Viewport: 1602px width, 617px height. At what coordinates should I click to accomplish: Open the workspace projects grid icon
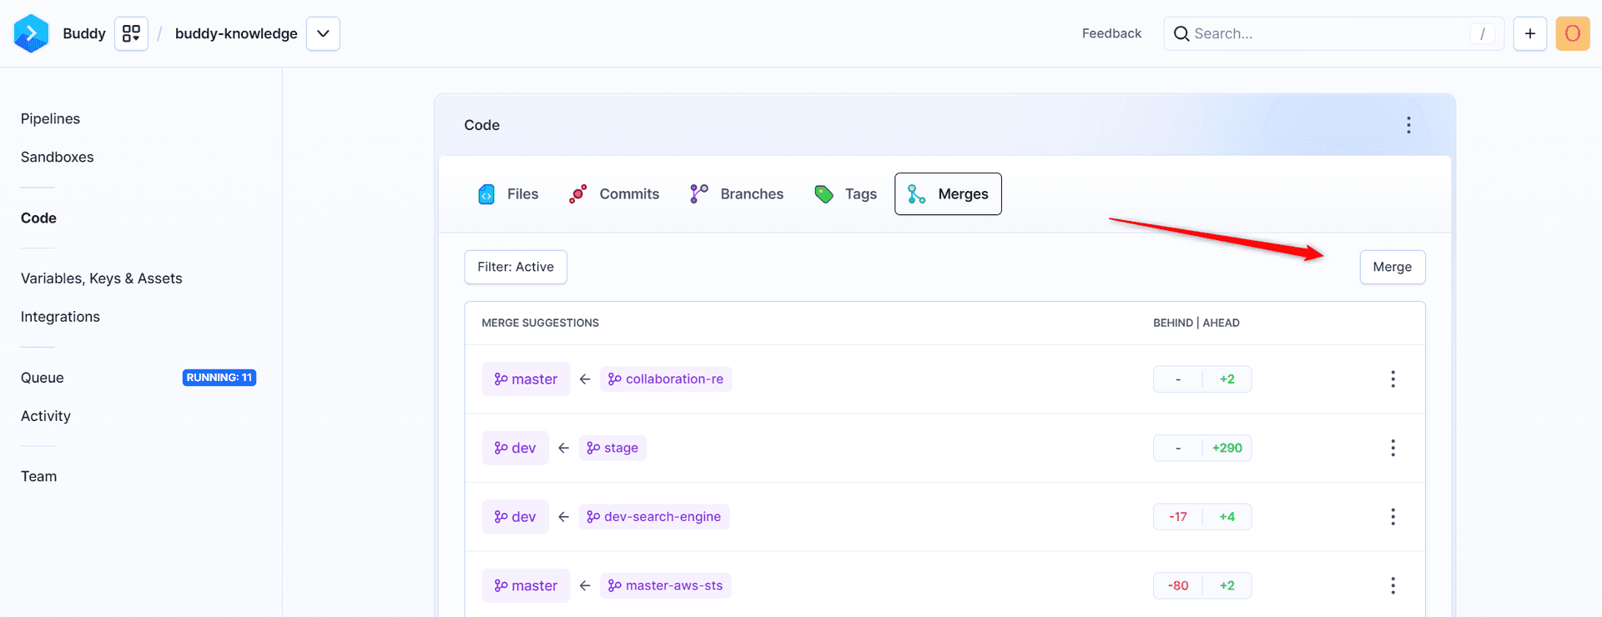pyautogui.click(x=131, y=33)
